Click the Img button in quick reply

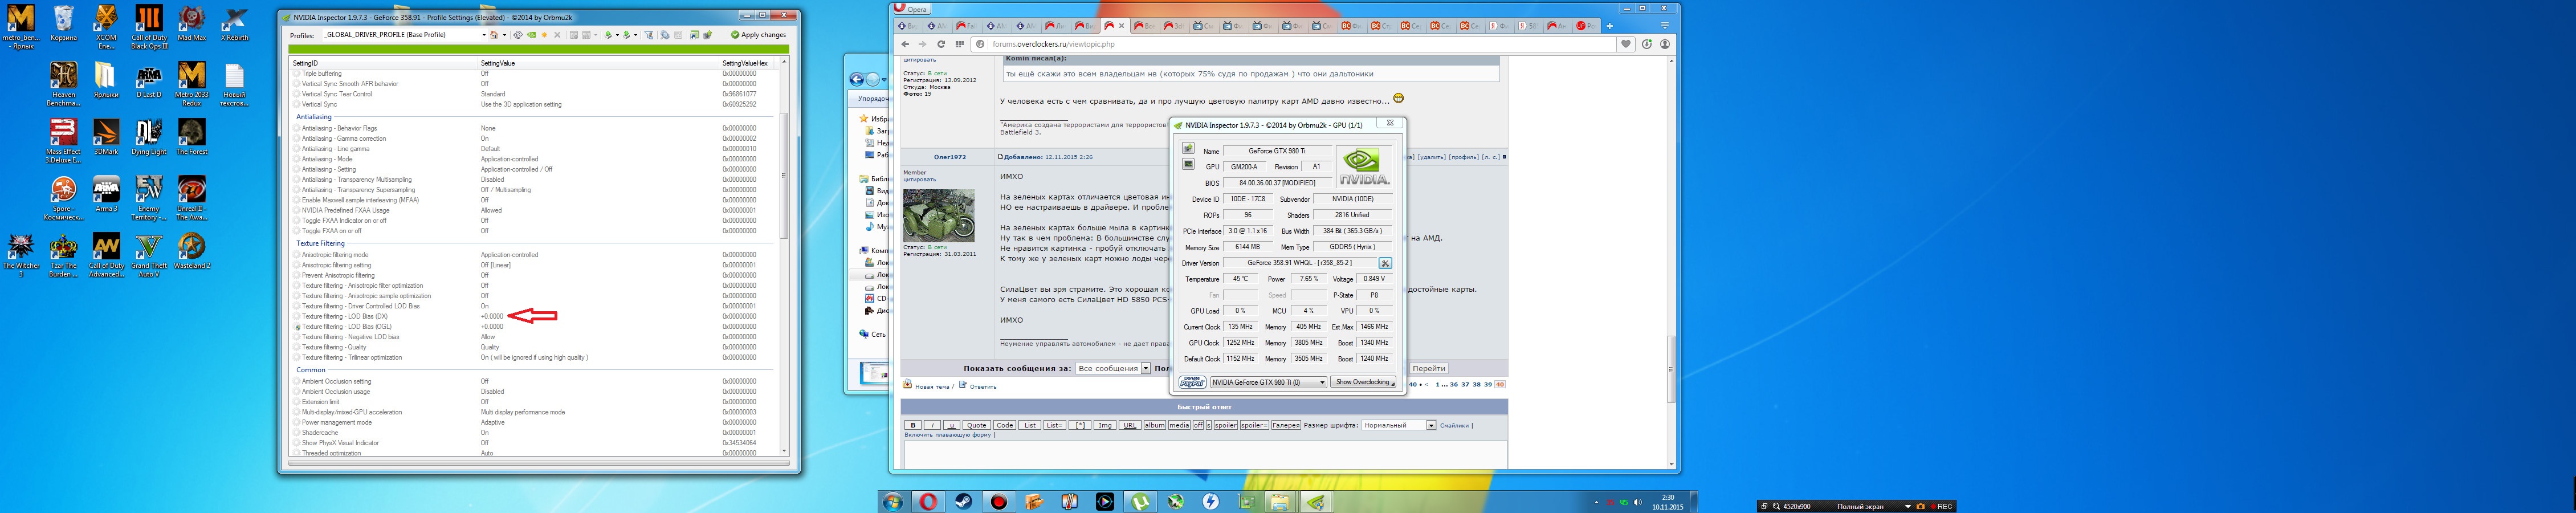coord(1104,425)
